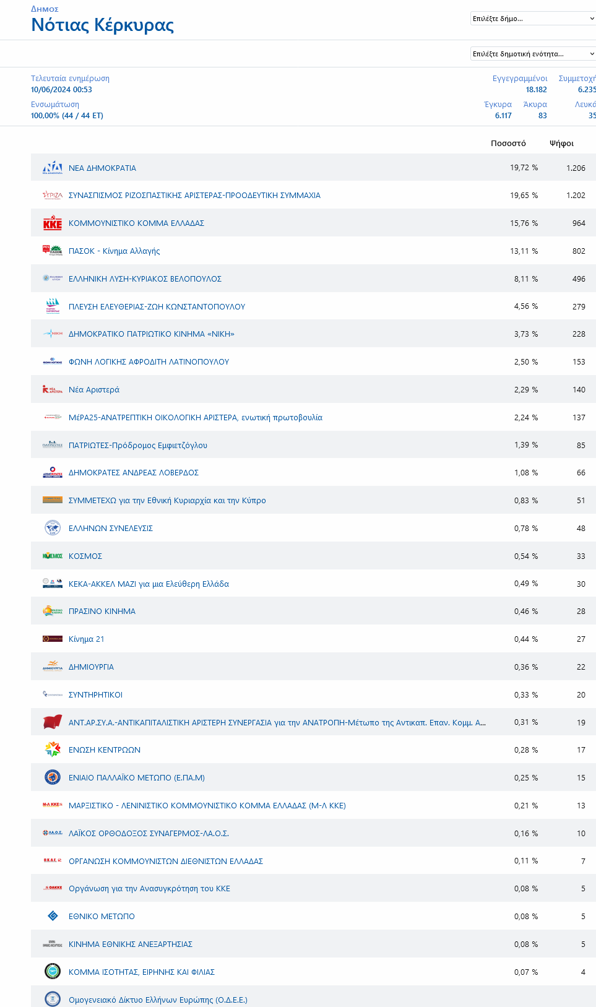Click the ΣΥΡΙΖΑ party logo icon

[53, 196]
